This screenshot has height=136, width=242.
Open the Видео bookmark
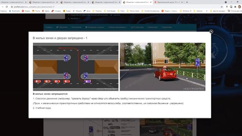[67, 11]
